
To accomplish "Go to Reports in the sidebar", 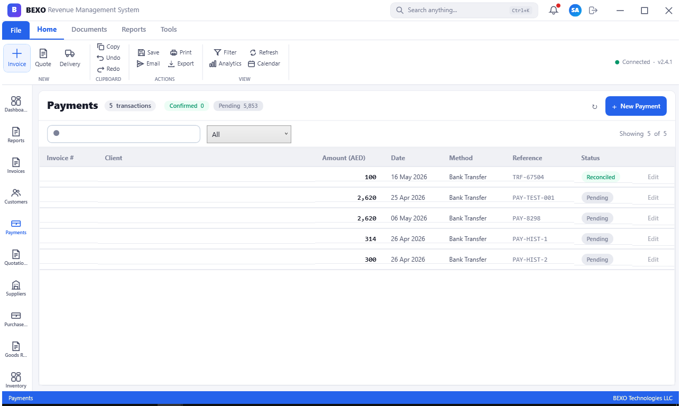I will point(16,135).
